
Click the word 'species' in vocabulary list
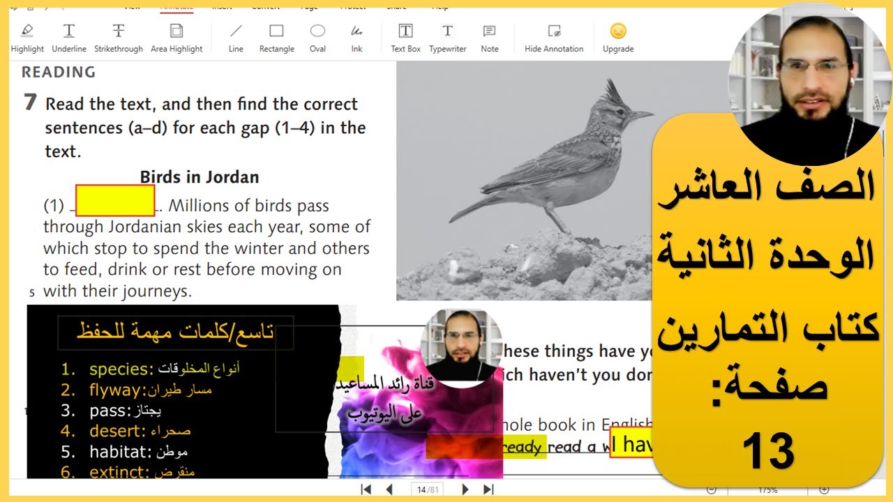click(x=119, y=370)
